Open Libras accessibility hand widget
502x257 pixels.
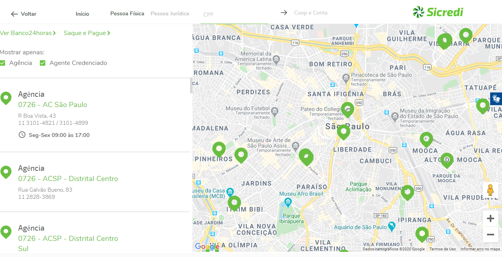coord(496,98)
